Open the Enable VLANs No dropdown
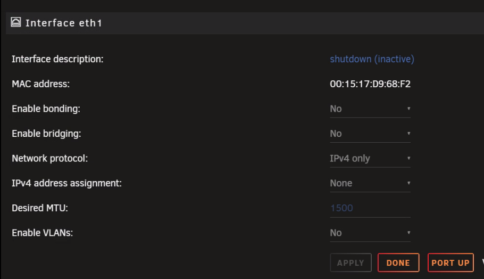 coord(370,233)
